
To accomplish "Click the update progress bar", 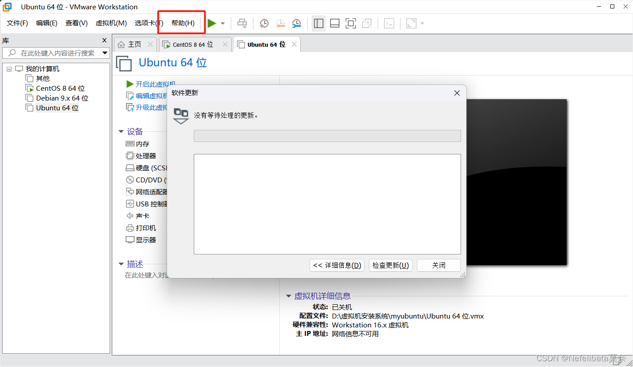I will point(327,136).
